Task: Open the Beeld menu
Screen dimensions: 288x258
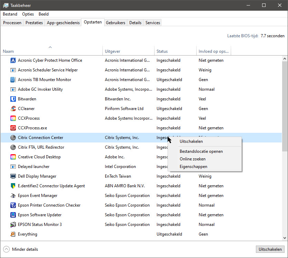Action: click(x=43, y=14)
